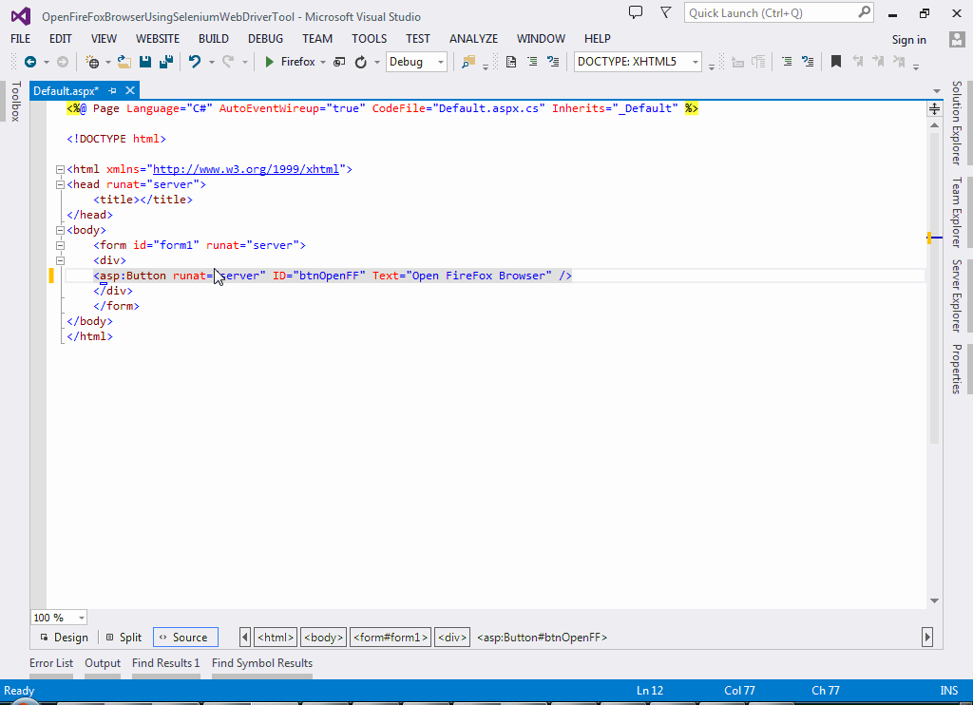Open the Find Results 1 tab
Image resolution: width=973 pixels, height=705 pixels.
(165, 663)
